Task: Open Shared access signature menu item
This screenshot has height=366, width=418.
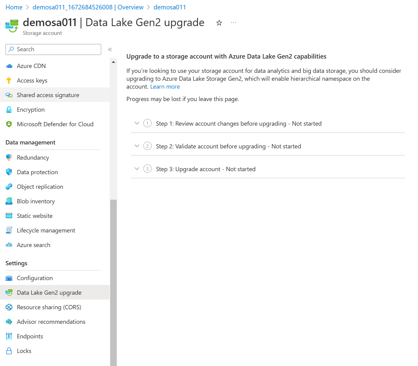Action: click(x=55, y=95)
